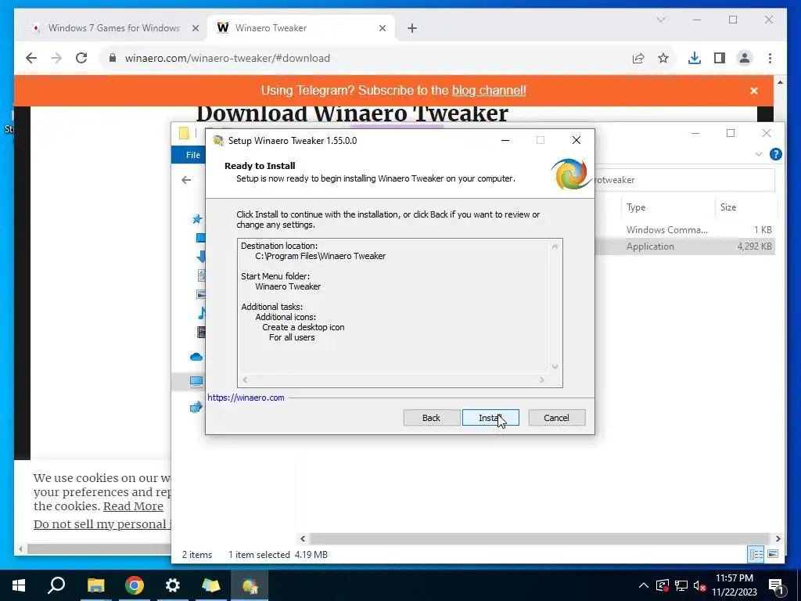Expand Chrome tab search chevron
801x601 pixels.
660,20
